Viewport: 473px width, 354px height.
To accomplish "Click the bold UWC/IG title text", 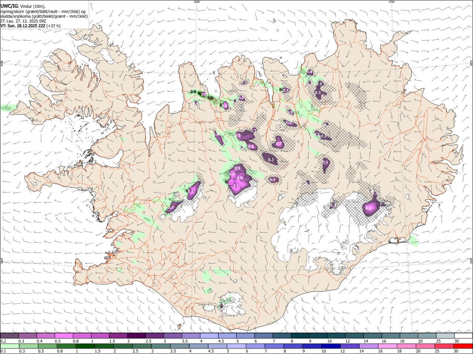I will point(9,6).
